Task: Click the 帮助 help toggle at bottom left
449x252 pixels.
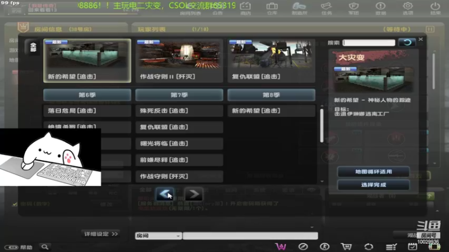Action: [x=19, y=247]
